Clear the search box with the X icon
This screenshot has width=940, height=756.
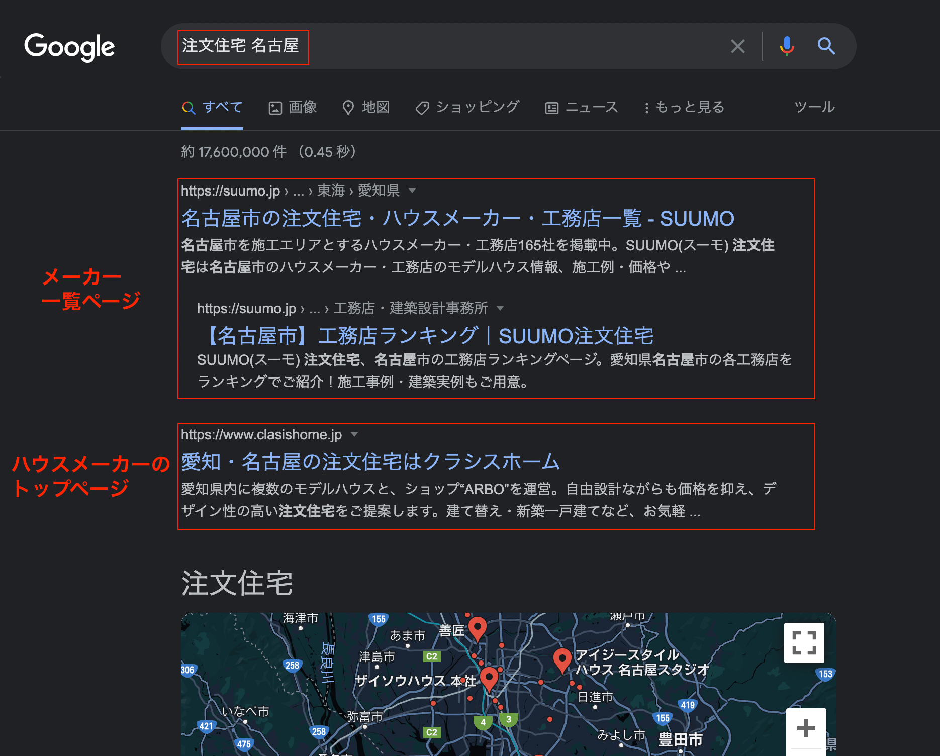tap(737, 46)
